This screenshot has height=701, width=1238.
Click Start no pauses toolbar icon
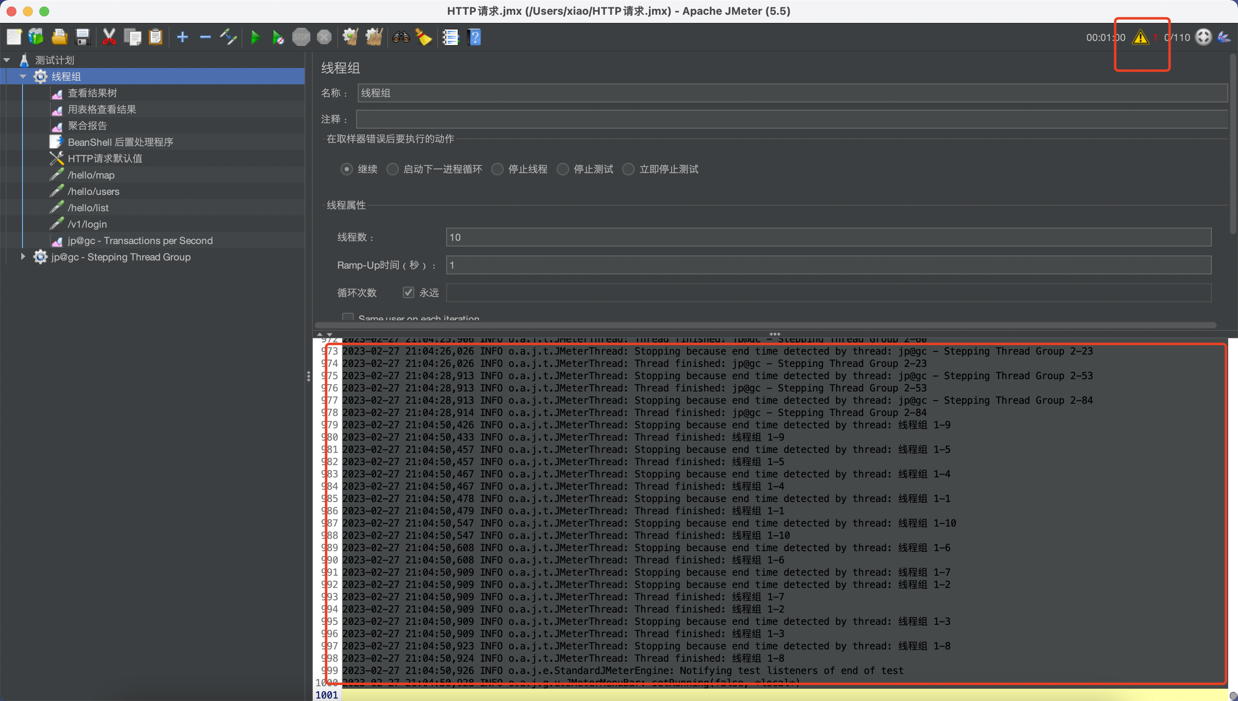click(x=278, y=37)
